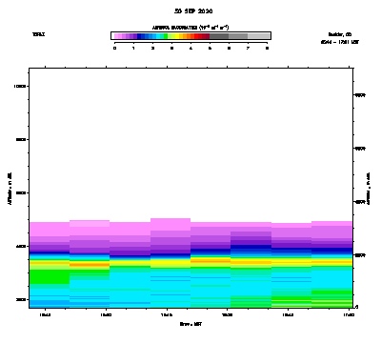This screenshot has width=381, height=343.
Task: Click the green segment of the color bar
Action: (166, 36)
